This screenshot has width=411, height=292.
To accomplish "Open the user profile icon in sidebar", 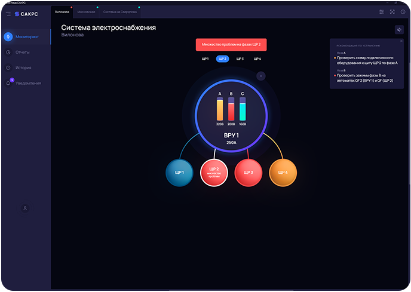I will (25, 208).
